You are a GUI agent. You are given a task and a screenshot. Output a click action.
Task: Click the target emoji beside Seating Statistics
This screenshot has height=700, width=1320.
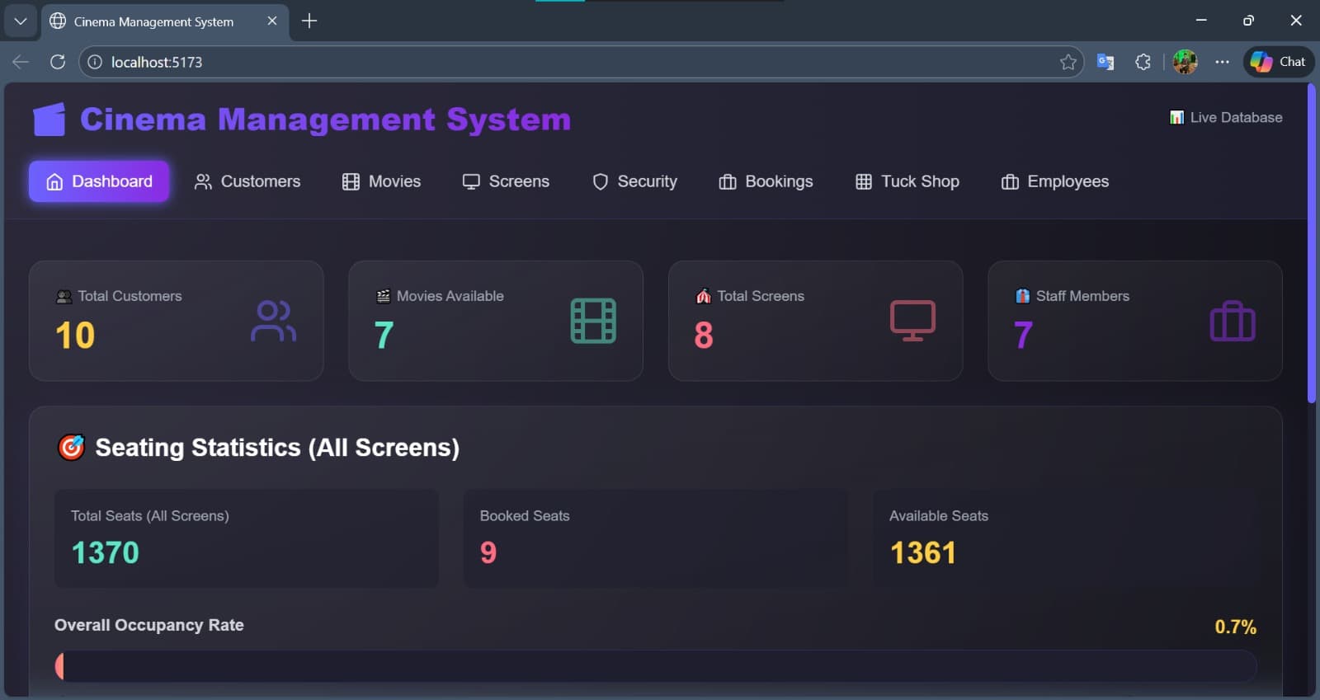71,447
